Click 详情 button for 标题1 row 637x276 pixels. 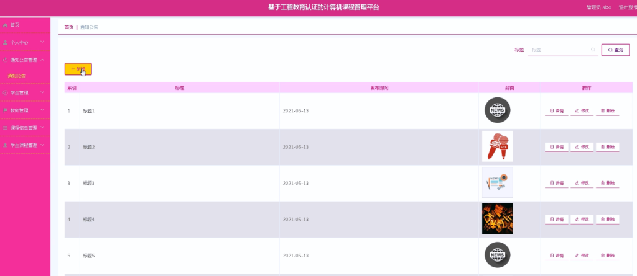coord(556,110)
